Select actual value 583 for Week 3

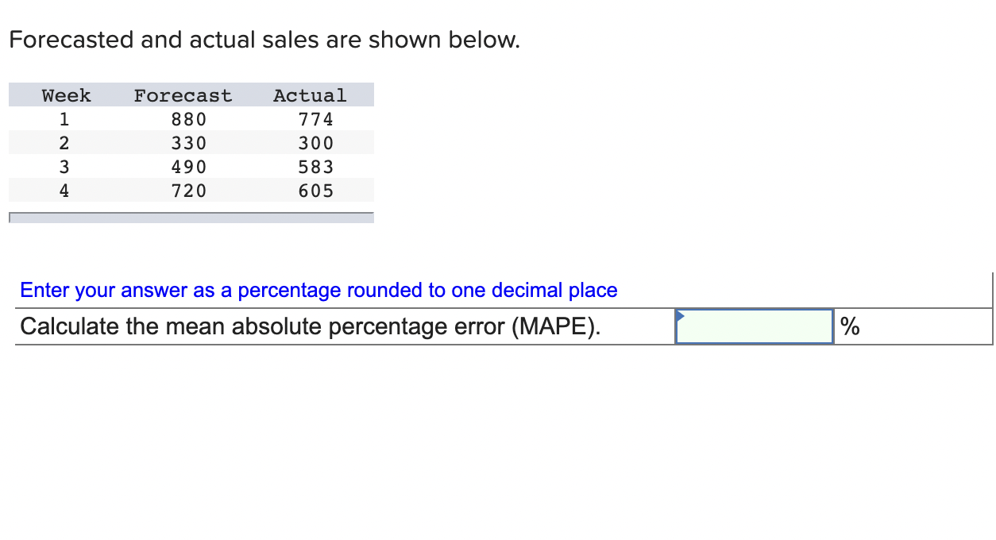(315, 166)
